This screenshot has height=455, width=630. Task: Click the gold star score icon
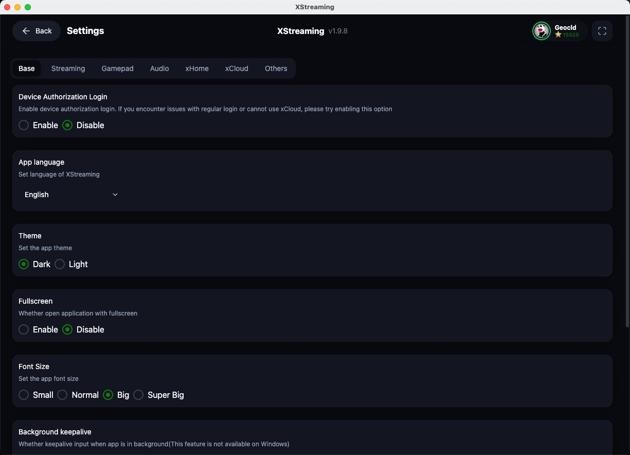(x=558, y=35)
